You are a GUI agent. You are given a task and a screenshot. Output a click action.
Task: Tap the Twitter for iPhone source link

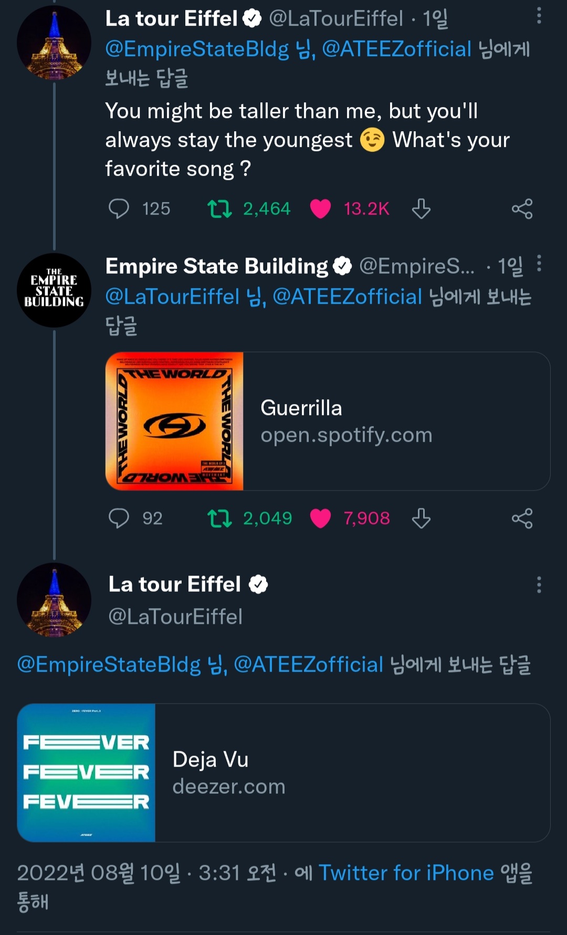pyautogui.click(x=406, y=873)
